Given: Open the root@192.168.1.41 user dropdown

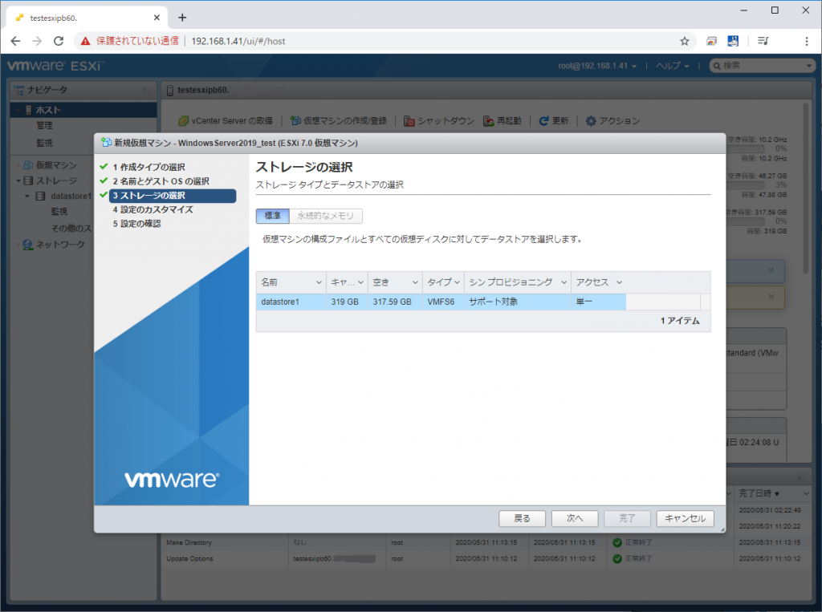Looking at the screenshot, I should point(597,66).
